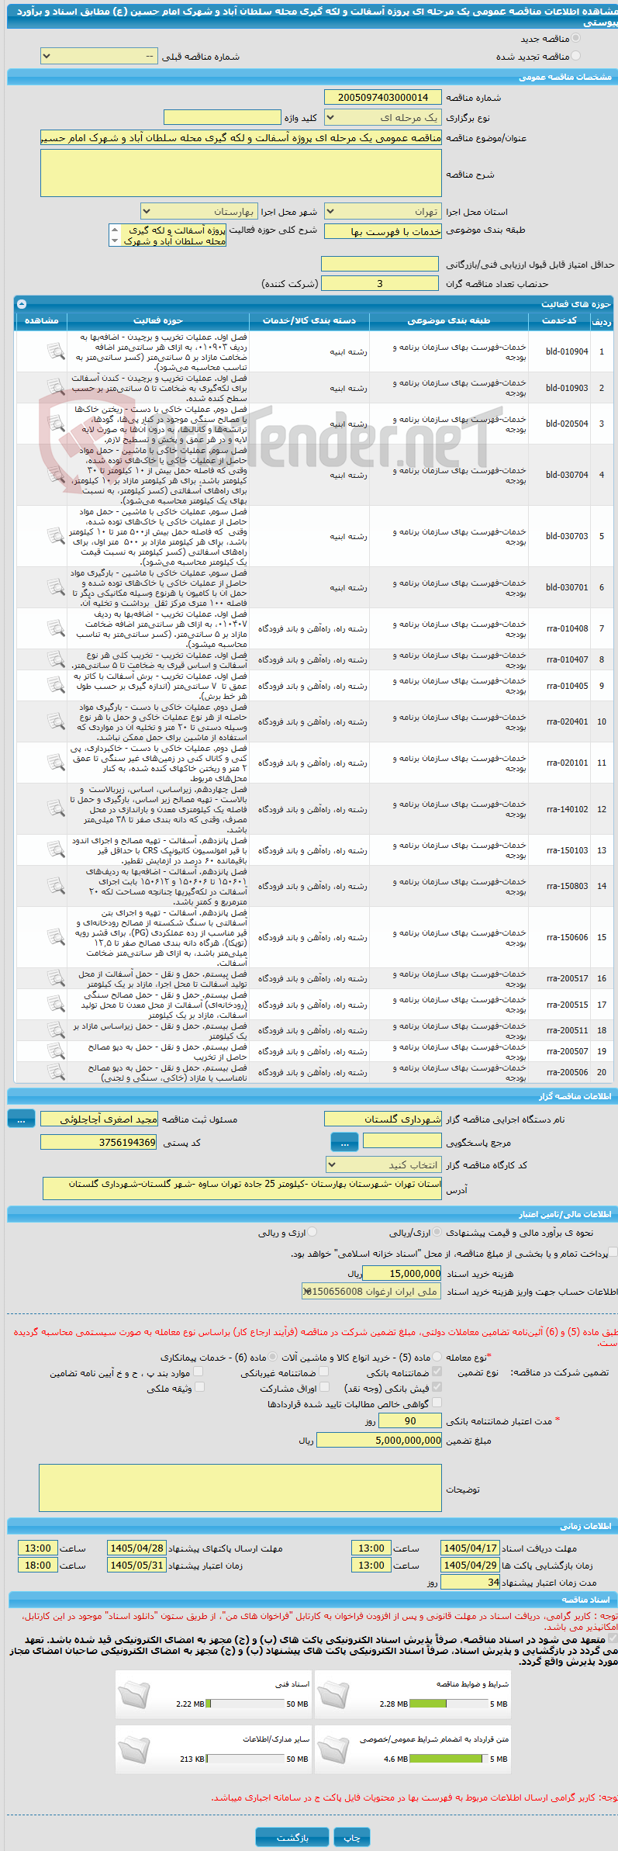618x1851 pixels.
Task: Open view icon for row rra-150103
Action: pos(56,849)
